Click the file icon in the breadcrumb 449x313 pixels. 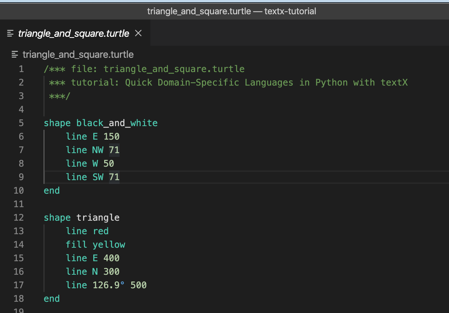tap(15, 54)
